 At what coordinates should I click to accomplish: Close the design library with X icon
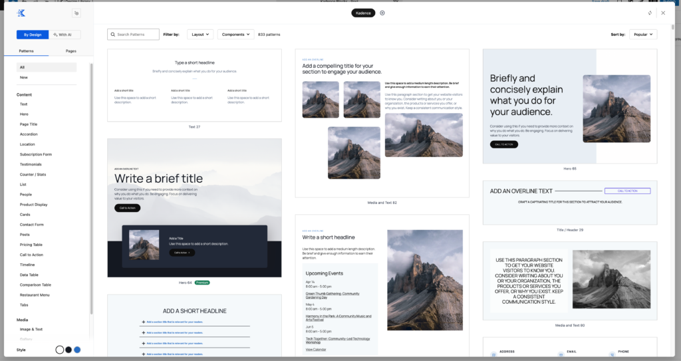(x=663, y=13)
